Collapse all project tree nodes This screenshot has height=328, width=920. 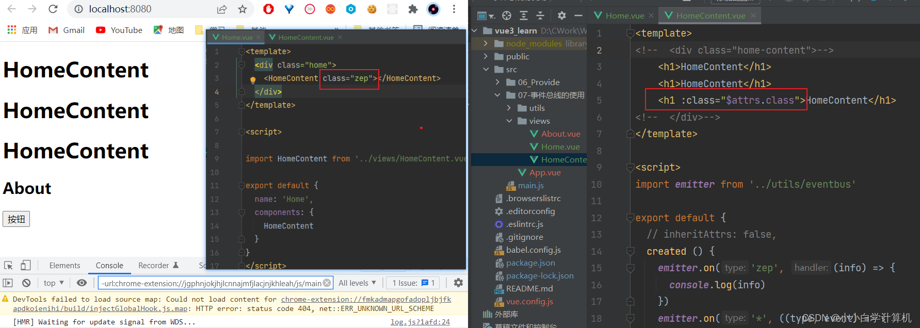coord(540,15)
